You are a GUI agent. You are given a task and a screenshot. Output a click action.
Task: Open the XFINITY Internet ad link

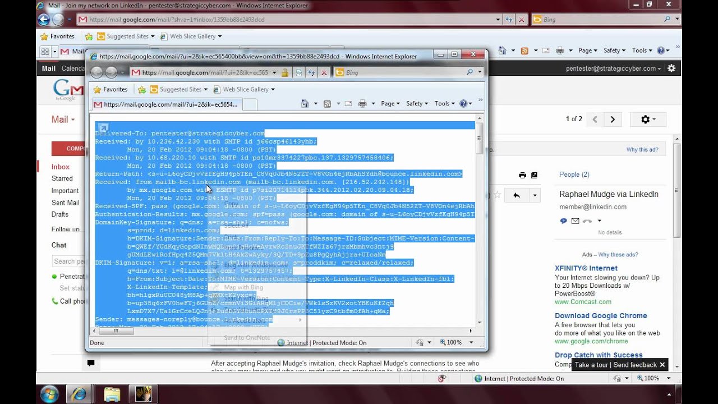pos(586,268)
